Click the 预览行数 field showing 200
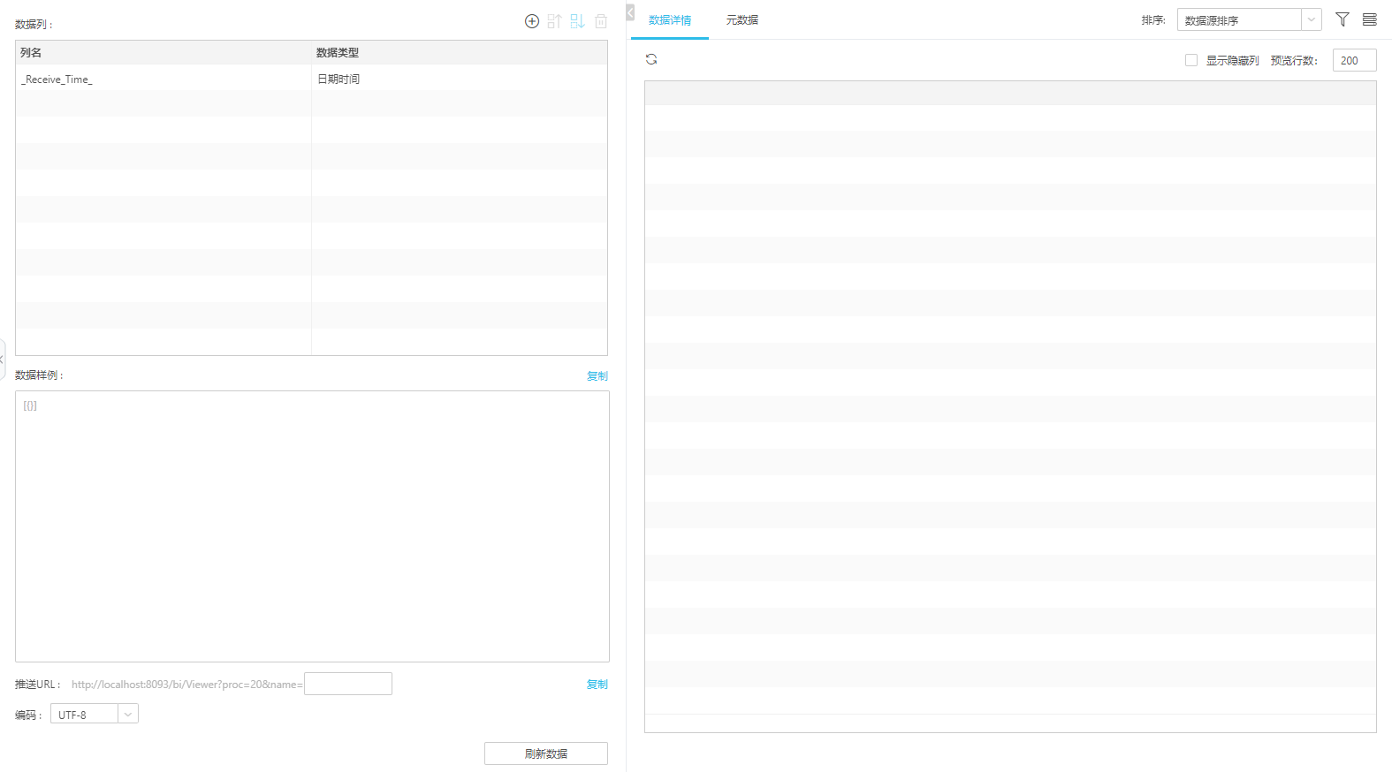The image size is (1392, 772). point(1353,60)
